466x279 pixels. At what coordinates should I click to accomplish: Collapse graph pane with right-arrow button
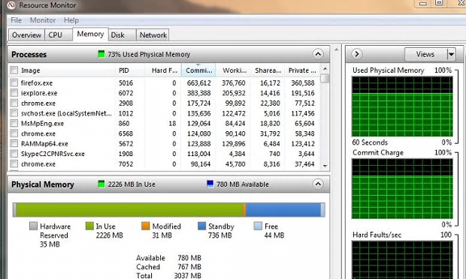tap(357, 54)
